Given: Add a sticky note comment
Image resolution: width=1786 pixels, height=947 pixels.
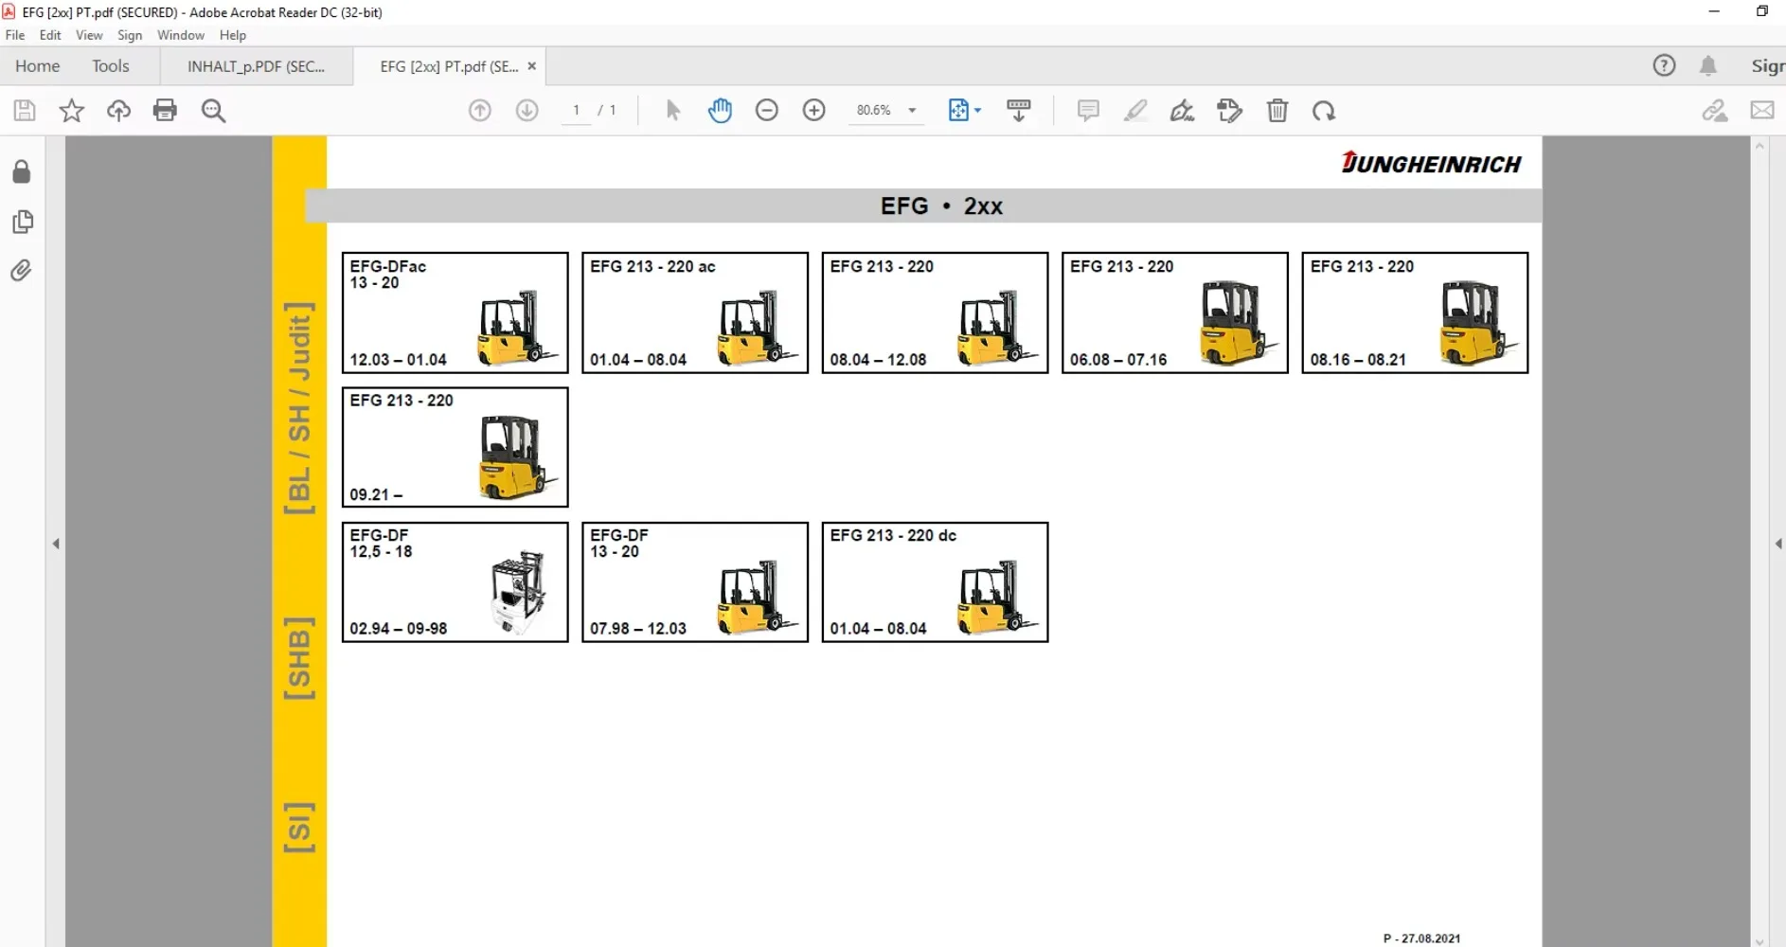Looking at the screenshot, I should tap(1088, 111).
